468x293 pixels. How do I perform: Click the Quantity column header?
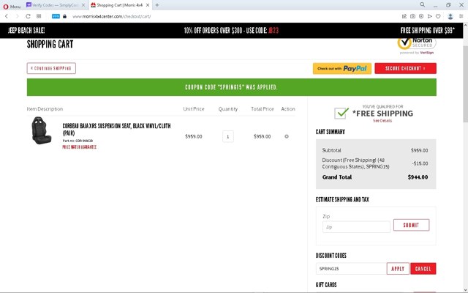click(x=228, y=109)
